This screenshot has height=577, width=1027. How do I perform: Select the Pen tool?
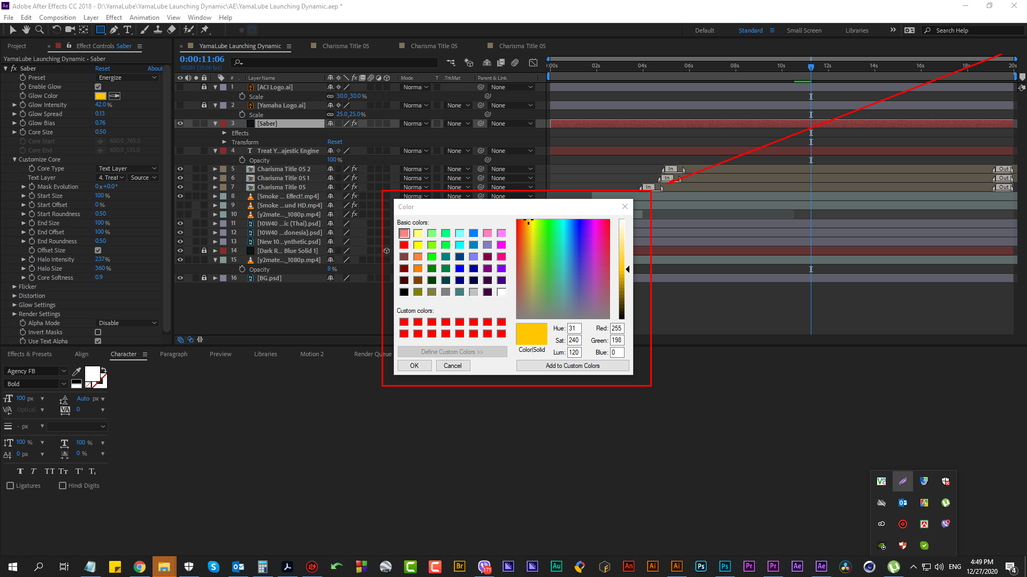pos(113,30)
